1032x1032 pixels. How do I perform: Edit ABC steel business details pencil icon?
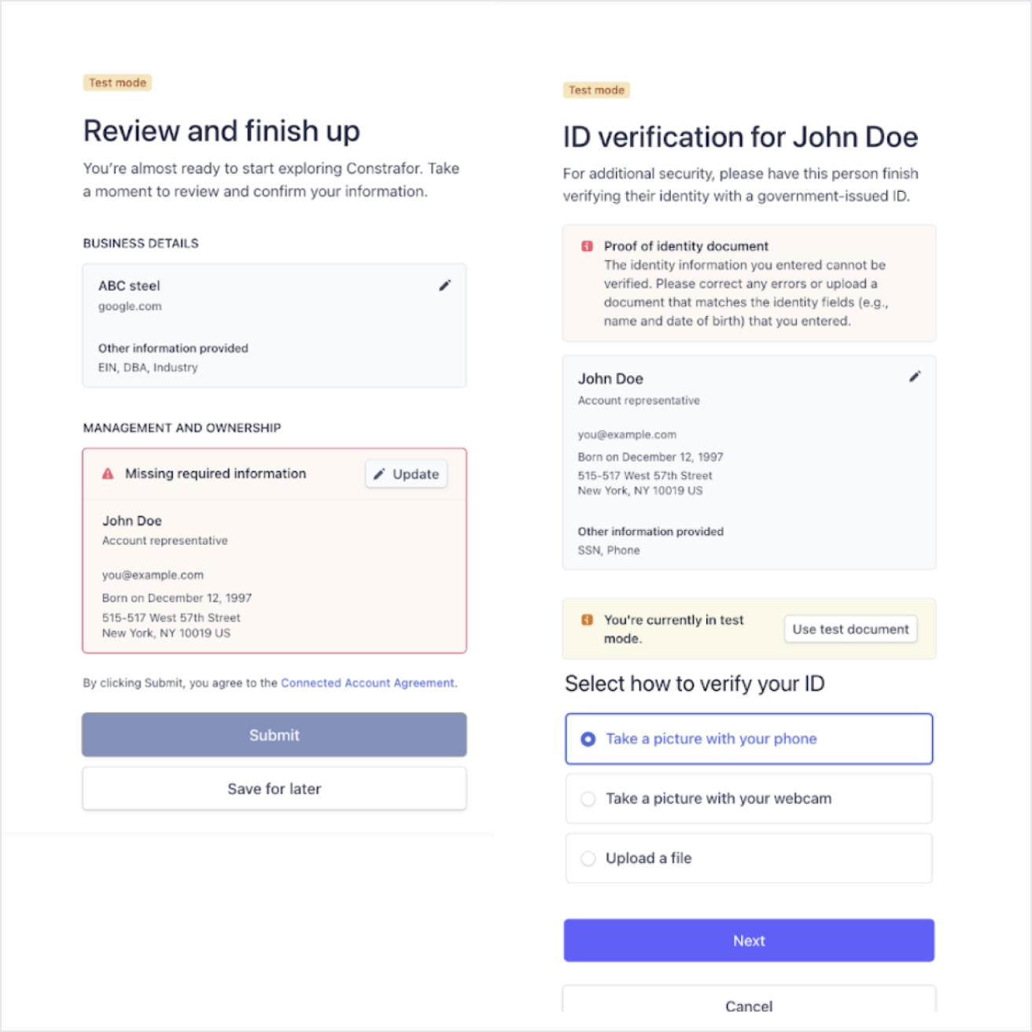pyautogui.click(x=444, y=286)
